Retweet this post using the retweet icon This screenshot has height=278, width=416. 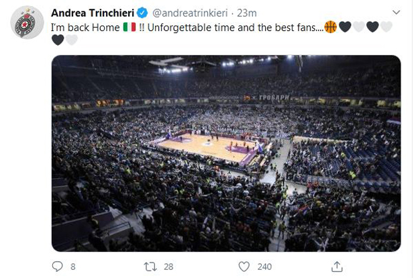coord(150,266)
